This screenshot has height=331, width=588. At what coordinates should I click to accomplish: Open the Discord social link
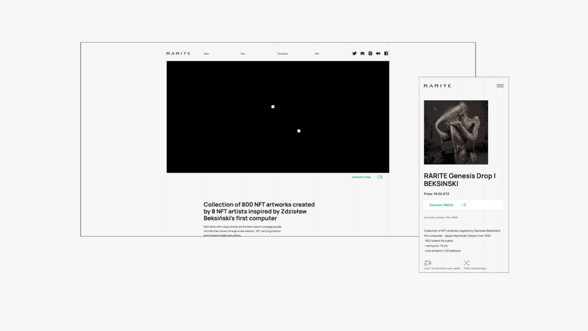coord(362,53)
